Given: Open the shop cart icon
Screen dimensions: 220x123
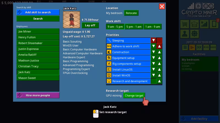Looking at the screenshot, I should [185, 24].
